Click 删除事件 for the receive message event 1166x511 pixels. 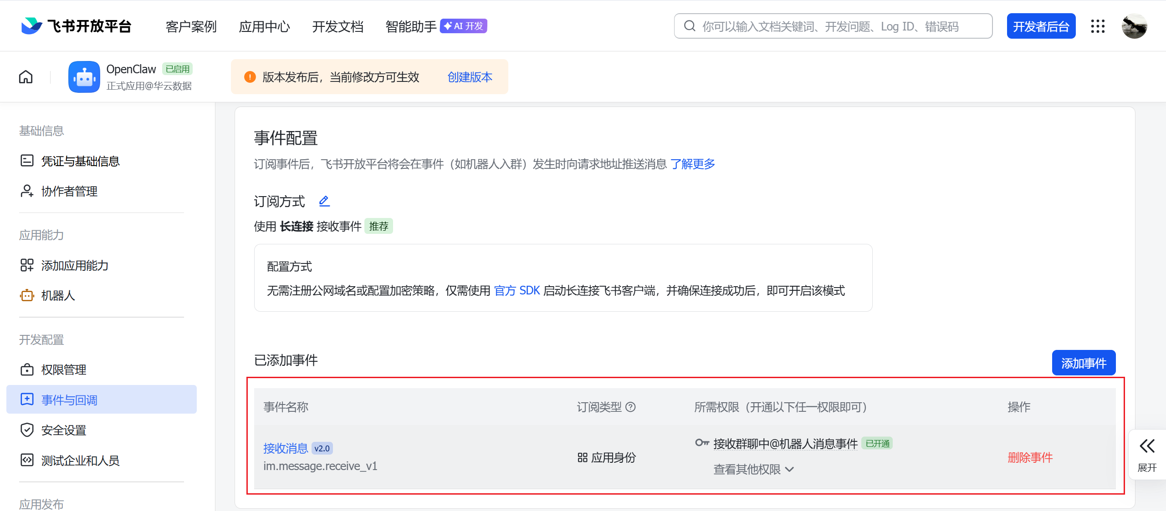[x=1030, y=457]
